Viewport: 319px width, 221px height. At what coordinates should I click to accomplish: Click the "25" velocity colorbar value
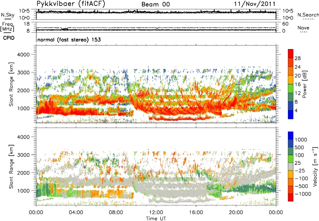click(297, 163)
